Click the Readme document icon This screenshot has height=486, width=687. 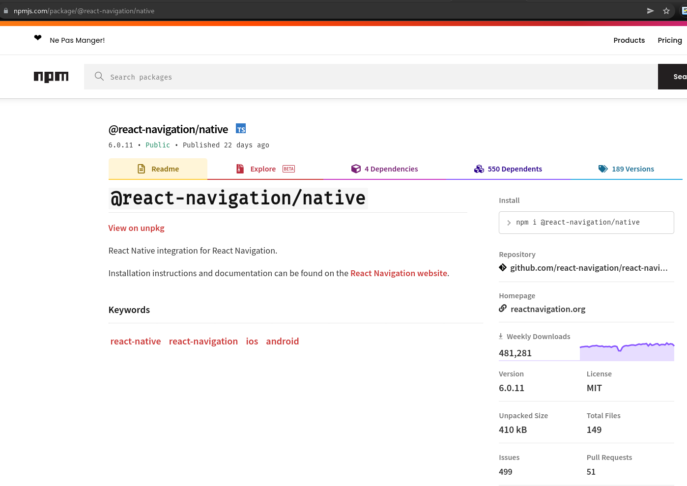pos(141,169)
